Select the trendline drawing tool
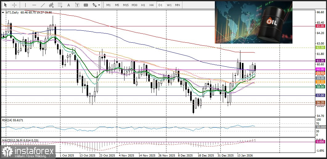 (43, 5)
